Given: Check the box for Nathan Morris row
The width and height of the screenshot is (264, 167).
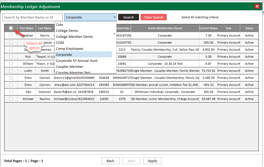Looking at the screenshot, I should pos(11,35).
